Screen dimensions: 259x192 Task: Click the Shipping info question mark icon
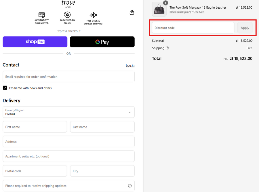click(x=167, y=48)
